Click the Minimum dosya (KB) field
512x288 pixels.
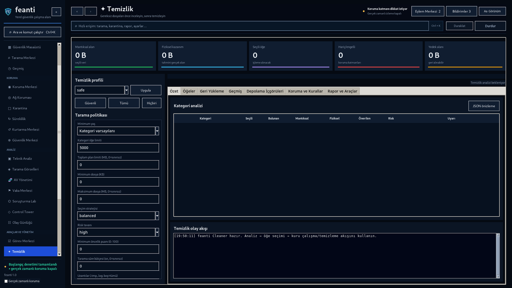(x=118, y=182)
